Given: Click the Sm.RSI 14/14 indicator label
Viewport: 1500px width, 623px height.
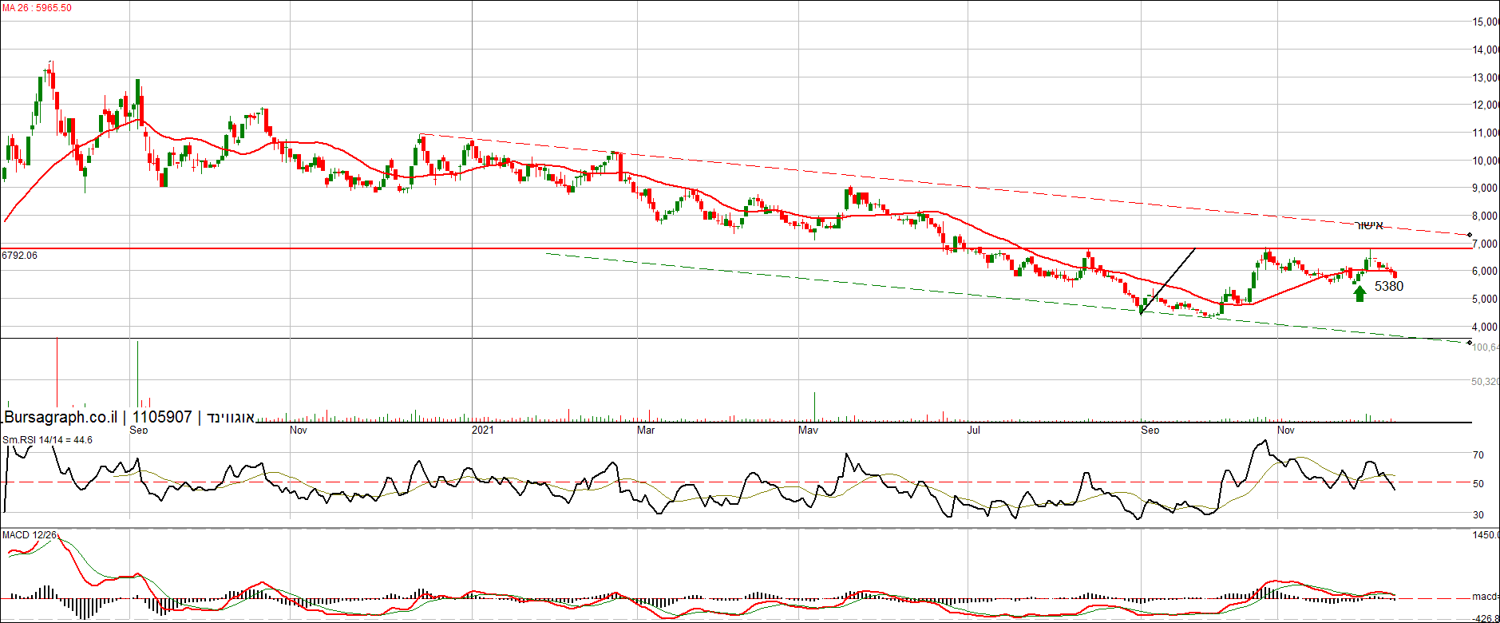Looking at the screenshot, I should pos(47,440).
